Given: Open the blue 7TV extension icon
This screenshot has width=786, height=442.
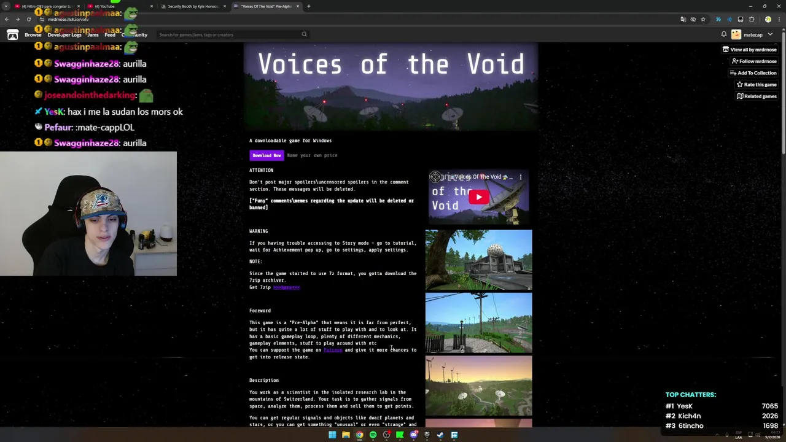Looking at the screenshot, I should 718,19.
